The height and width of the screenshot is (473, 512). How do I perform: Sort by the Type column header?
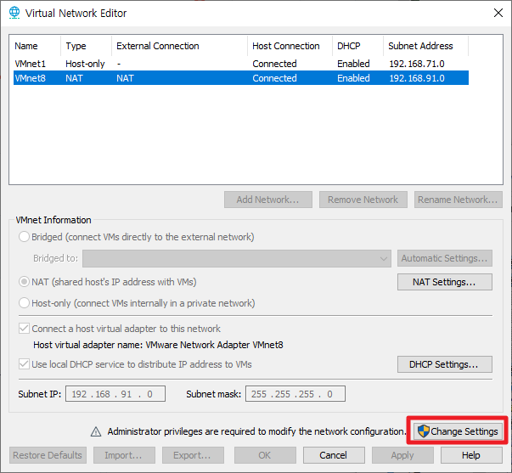(87, 46)
